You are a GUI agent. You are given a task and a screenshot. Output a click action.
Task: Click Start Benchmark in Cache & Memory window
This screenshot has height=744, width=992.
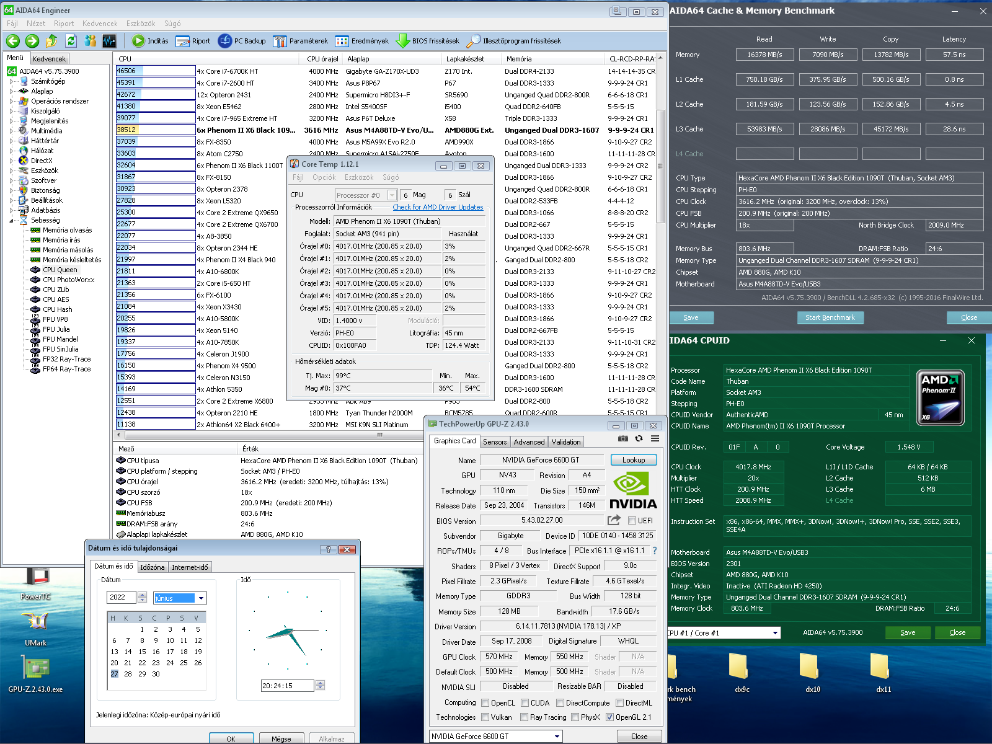pos(830,317)
